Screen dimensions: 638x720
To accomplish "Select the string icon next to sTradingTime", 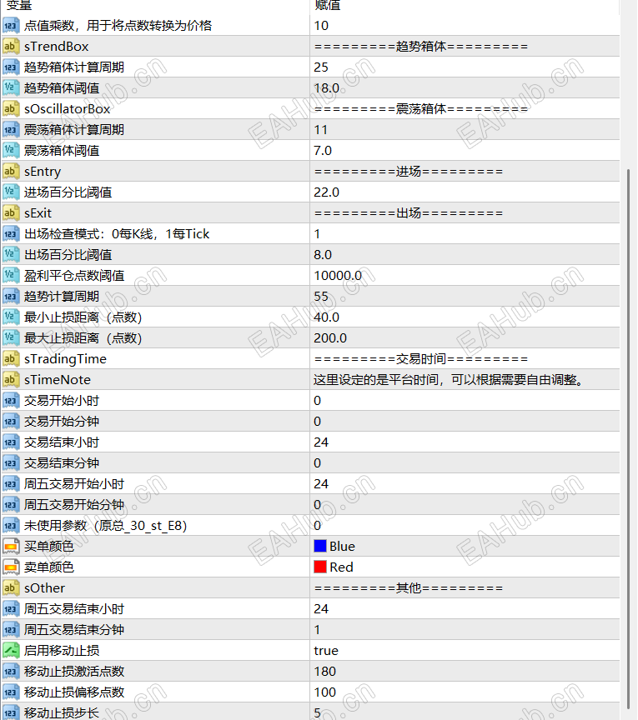I will 11,358.
